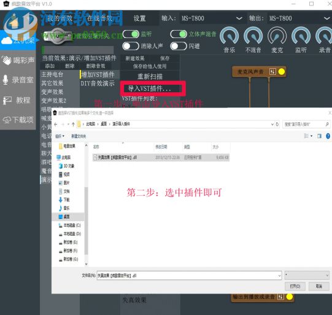332x315 pixels.
Task: Click the 重新扫描 rescan button
Action: [150, 76]
